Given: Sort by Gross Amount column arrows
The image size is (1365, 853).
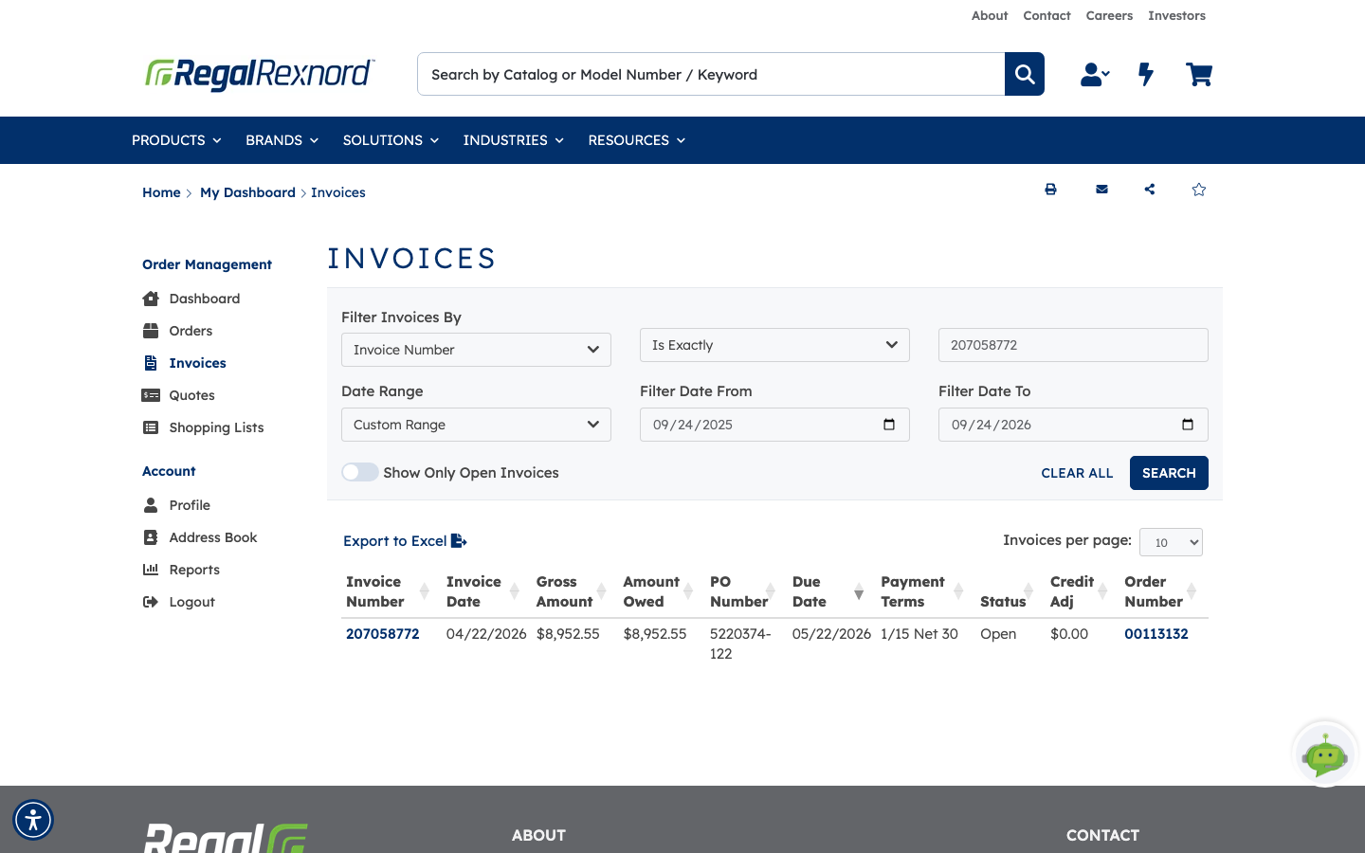Looking at the screenshot, I should [x=601, y=592].
